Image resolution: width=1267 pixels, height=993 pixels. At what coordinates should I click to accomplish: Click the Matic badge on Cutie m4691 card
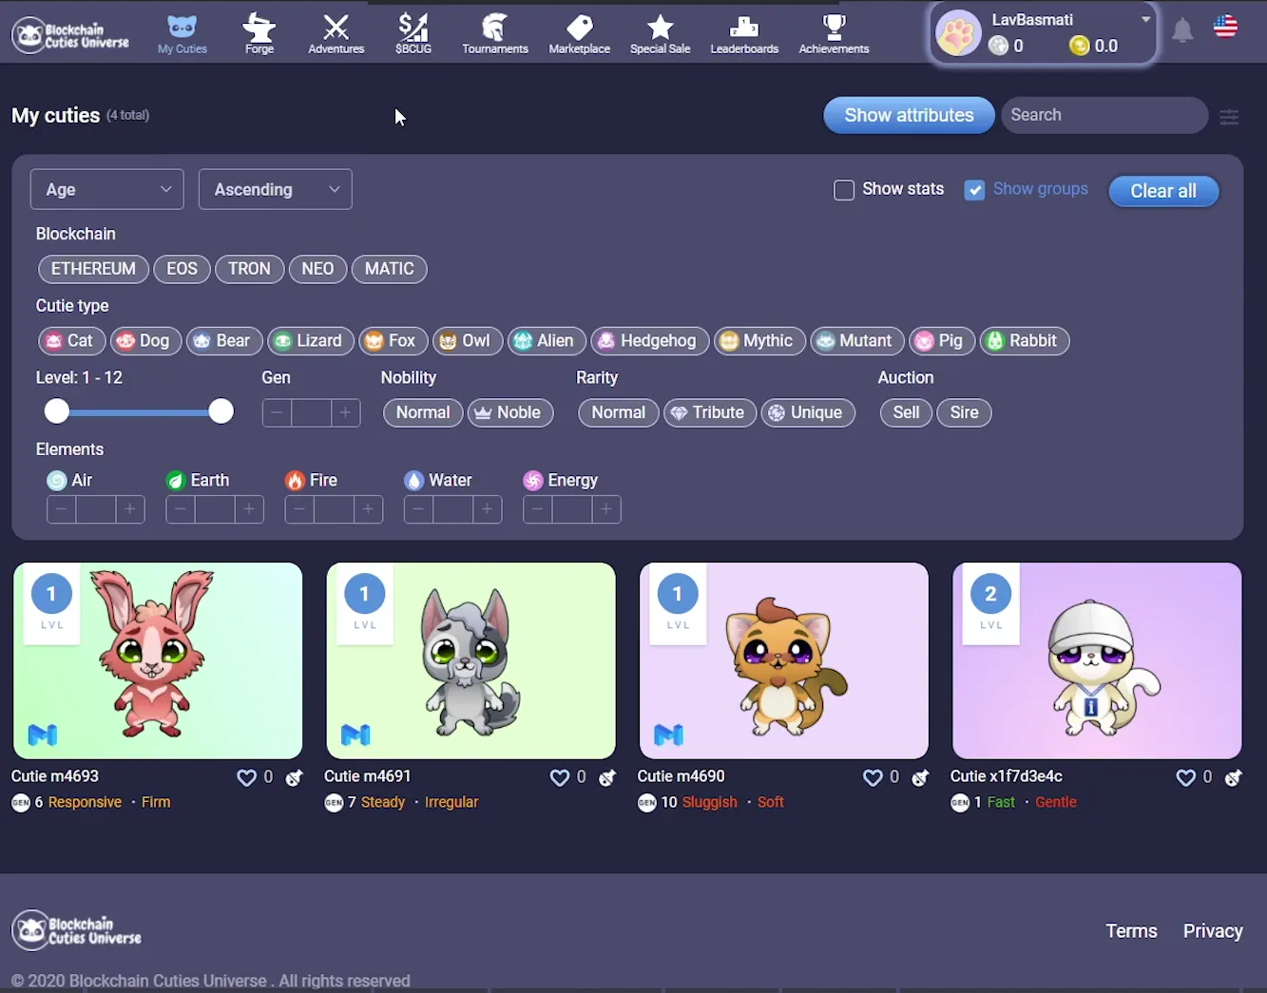pyautogui.click(x=355, y=735)
